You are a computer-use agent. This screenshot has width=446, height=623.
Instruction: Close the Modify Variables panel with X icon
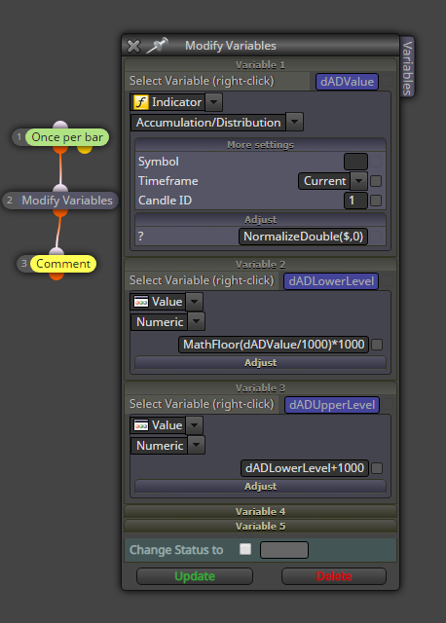(133, 46)
